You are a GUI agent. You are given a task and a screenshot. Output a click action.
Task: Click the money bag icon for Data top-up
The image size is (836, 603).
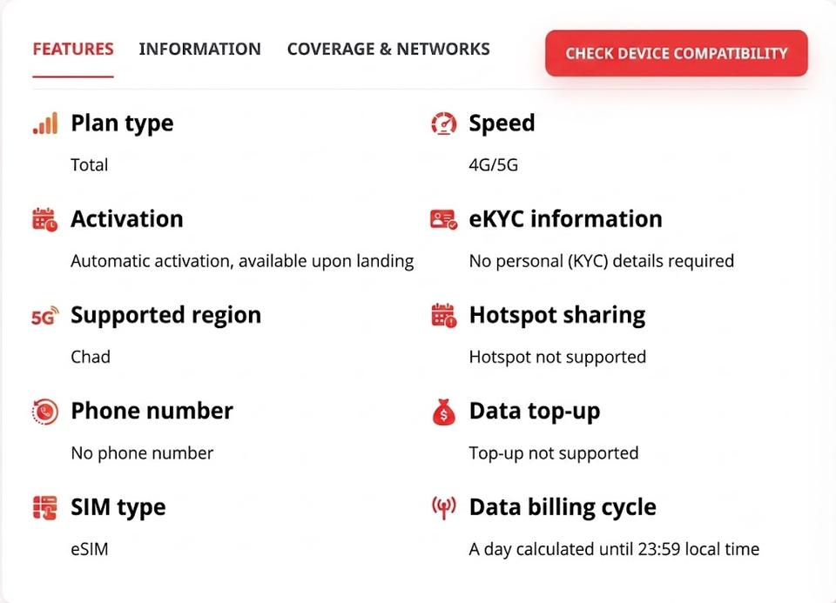(443, 412)
